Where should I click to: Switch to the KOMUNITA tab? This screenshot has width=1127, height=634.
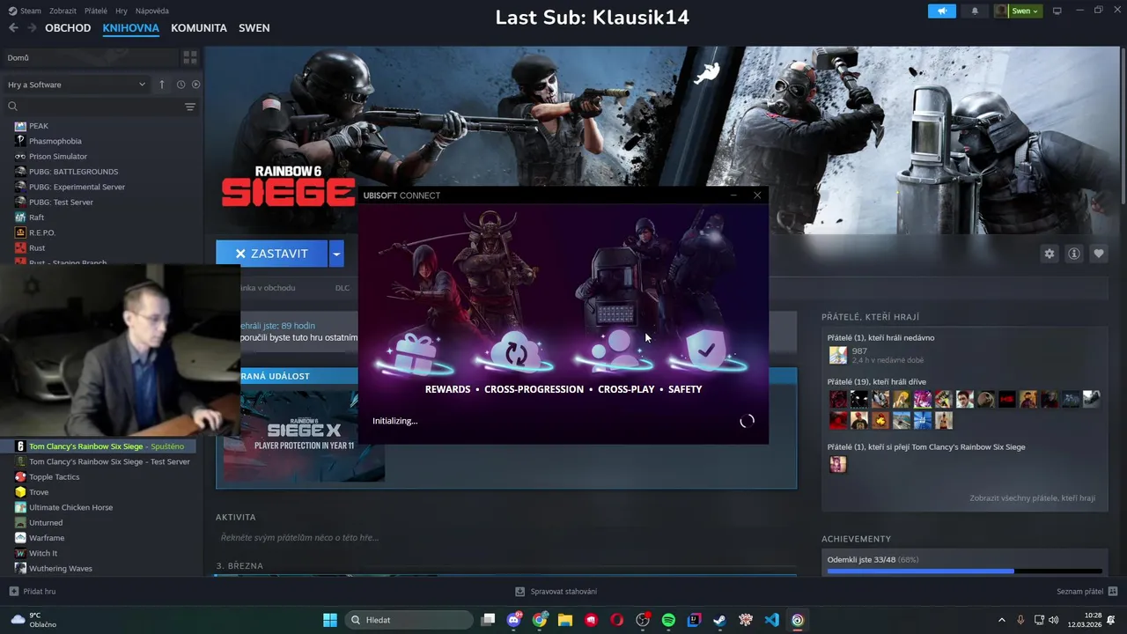click(199, 28)
